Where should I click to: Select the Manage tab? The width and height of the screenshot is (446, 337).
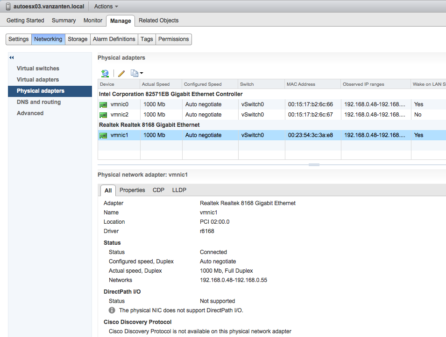pos(120,21)
